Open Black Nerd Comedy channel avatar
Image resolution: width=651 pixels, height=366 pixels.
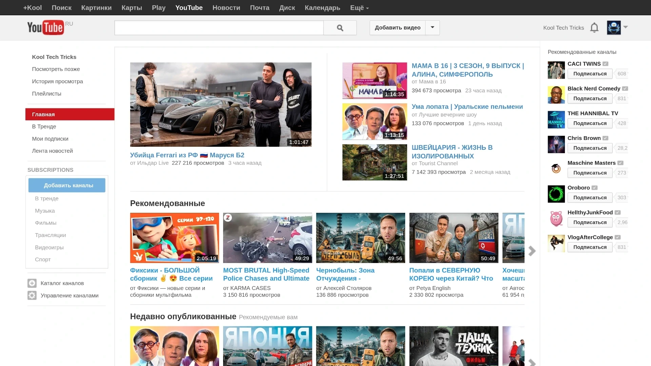tap(556, 95)
